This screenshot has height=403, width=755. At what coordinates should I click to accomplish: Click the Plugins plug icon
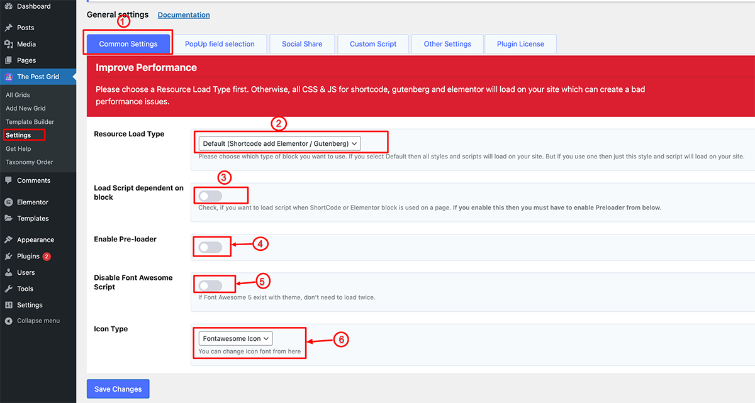[x=8, y=257]
